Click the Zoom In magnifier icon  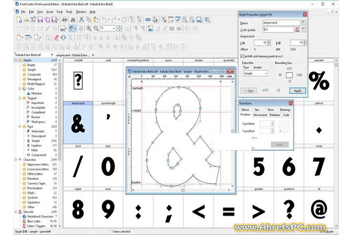(x=89, y=28)
